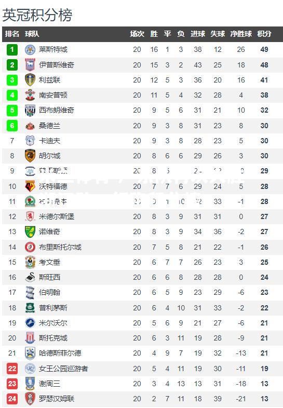Click the 进球 column header
283x408 pixels.
pyautogui.click(x=198, y=34)
